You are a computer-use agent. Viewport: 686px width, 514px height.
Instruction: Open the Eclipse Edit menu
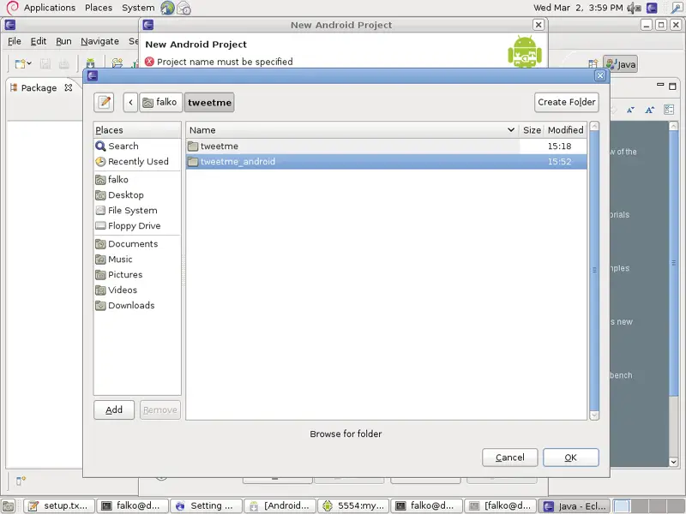tap(39, 41)
